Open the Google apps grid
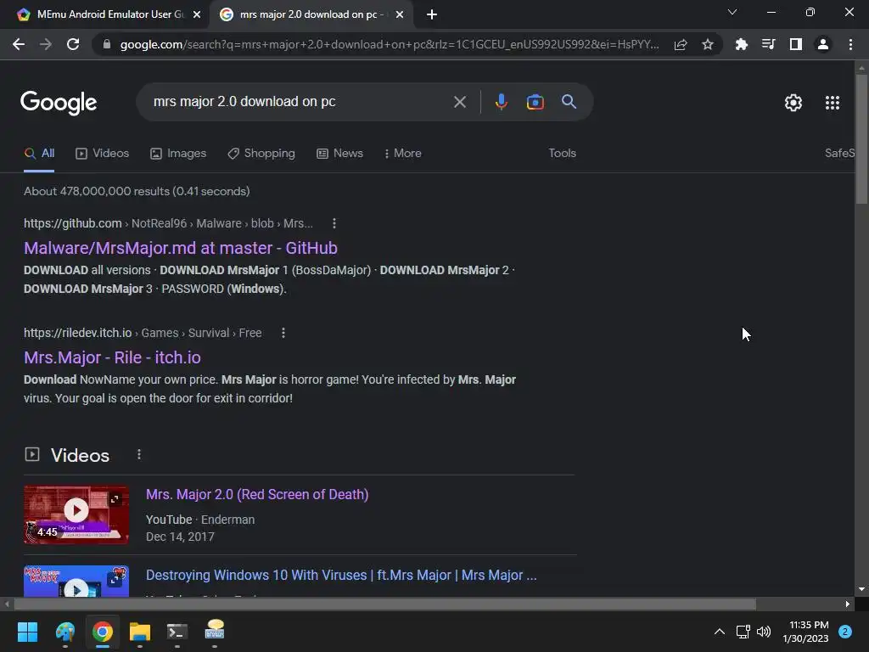Viewport: 869px width, 652px height. tap(833, 103)
